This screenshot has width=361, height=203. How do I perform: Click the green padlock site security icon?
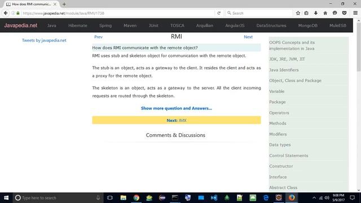pyautogui.click(x=18, y=13)
